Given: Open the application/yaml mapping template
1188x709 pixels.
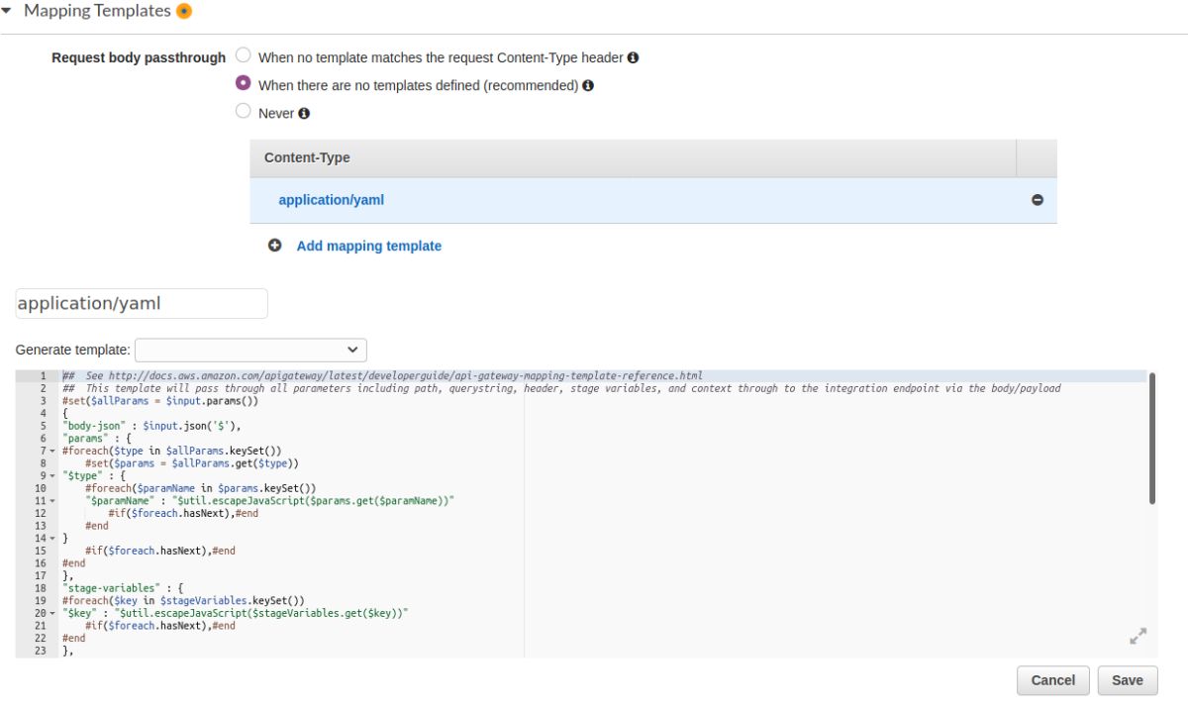Looking at the screenshot, I should 331,200.
